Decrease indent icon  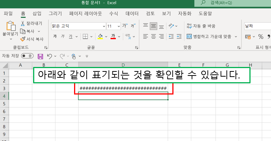[171, 36]
